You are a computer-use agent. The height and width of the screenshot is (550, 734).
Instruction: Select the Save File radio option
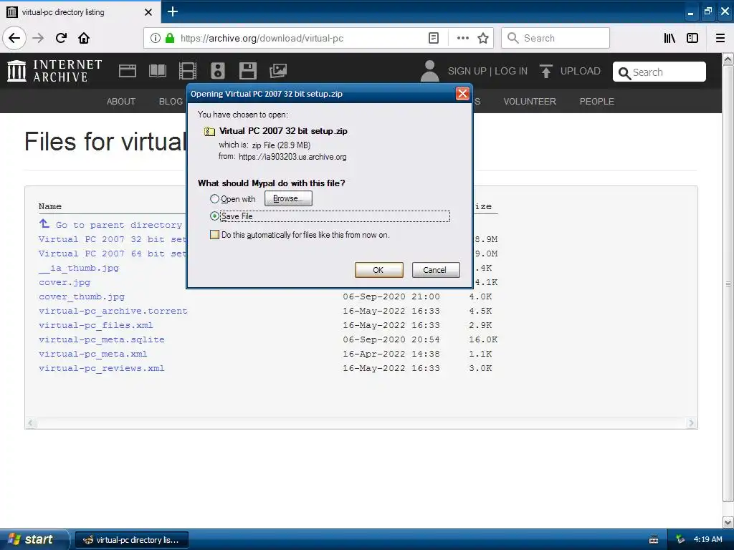[214, 216]
